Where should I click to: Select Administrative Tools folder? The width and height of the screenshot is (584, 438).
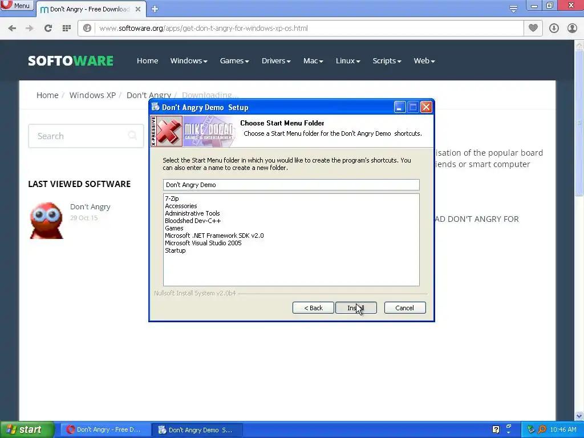192,213
